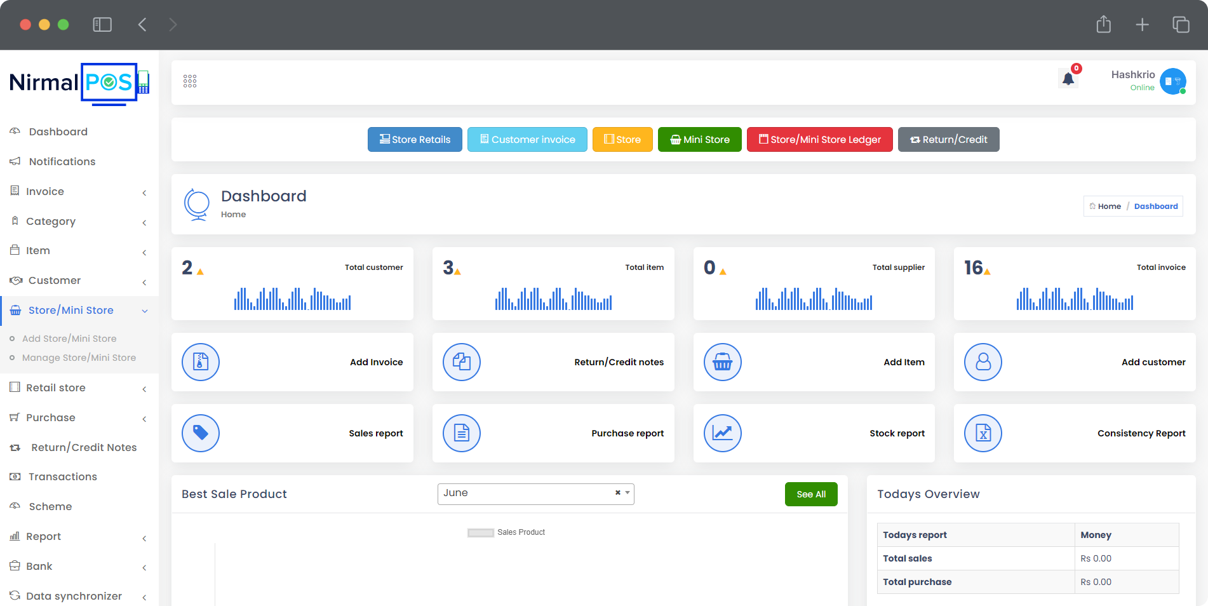Click the browser sidebar toggle icon

[x=102, y=25]
